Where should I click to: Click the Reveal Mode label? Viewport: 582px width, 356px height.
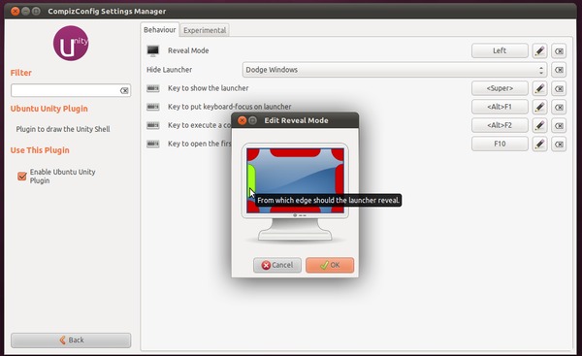coord(188,50)
